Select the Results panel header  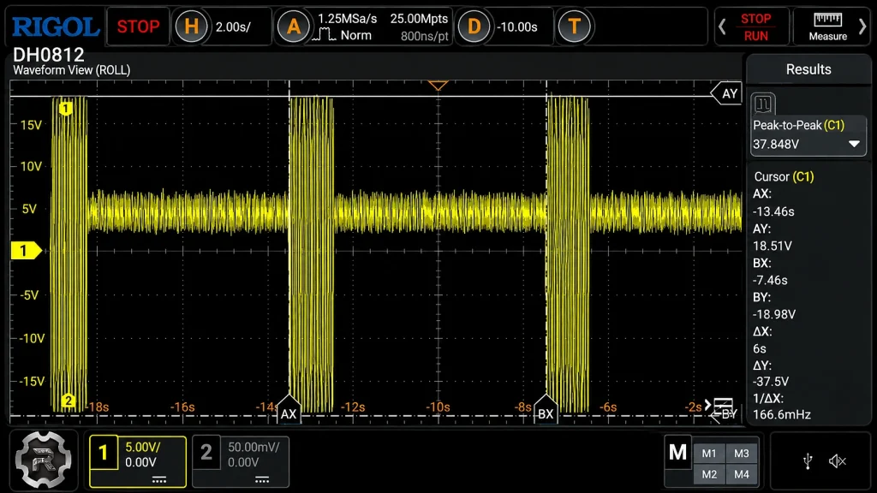[808, 69]
